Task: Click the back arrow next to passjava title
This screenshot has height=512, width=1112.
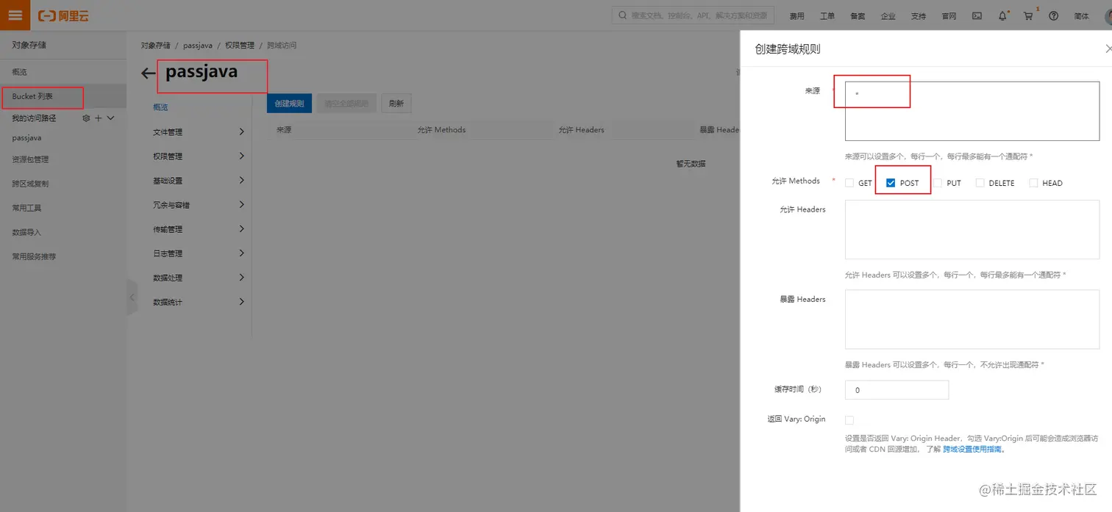Action: pos(147,73)
